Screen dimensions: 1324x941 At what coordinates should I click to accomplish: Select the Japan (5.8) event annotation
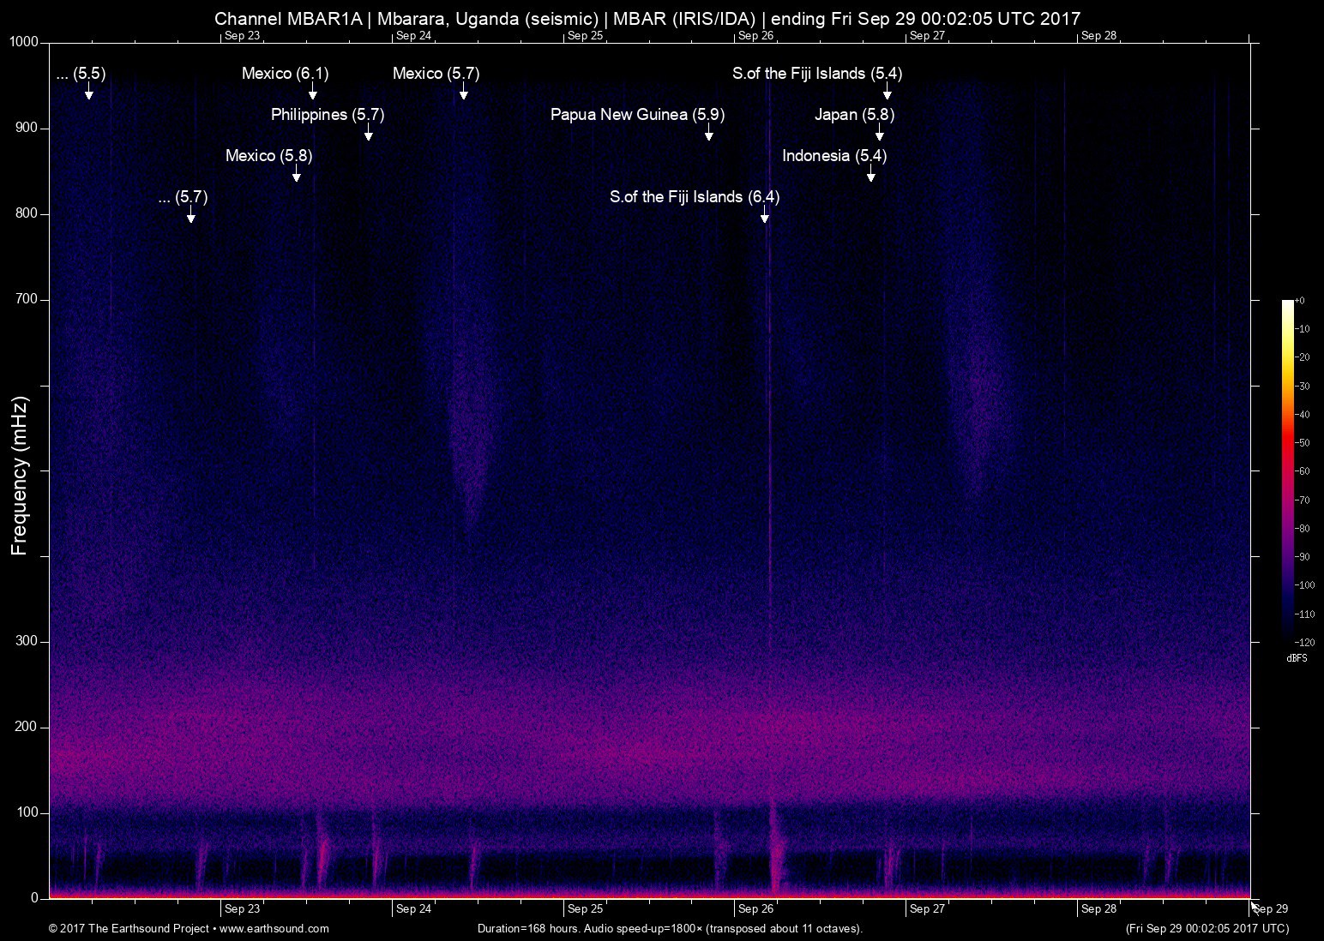pos(854,114)
